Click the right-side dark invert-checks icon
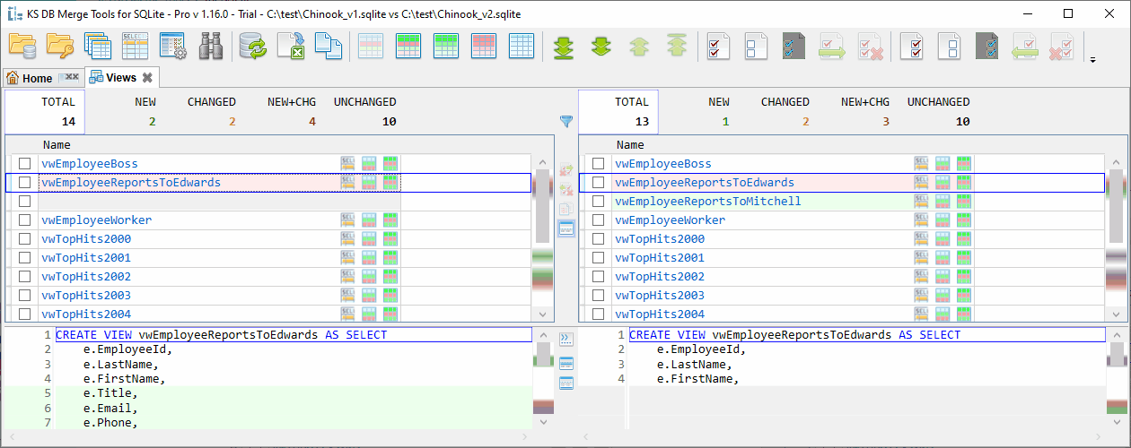Viewport: 1131px width, 448px height. 987,46
